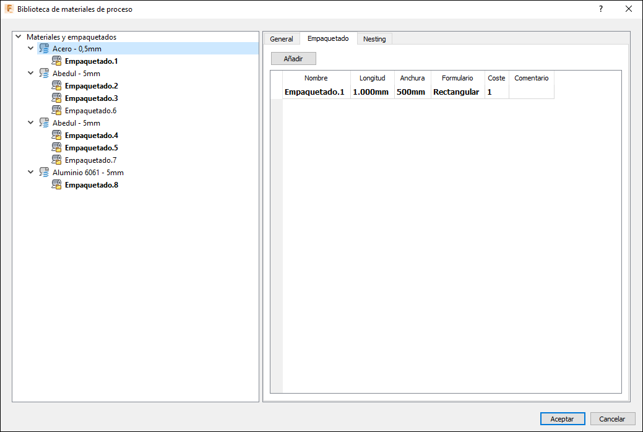This screenshot has height=432, width=643.
Task: Select the Aluminio 6061 - 5mm label
Action: [x=88, y=173]
